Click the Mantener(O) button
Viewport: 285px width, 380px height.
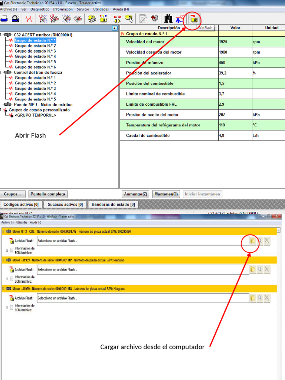pos(166,194)
